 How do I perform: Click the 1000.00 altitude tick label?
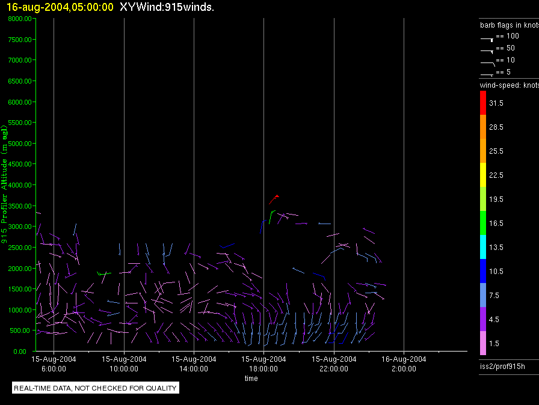[20, 310]
